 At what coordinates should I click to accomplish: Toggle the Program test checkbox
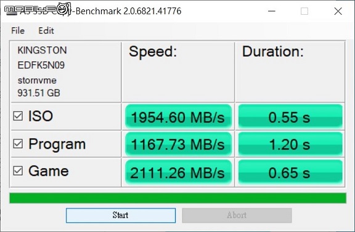point(18,143)
